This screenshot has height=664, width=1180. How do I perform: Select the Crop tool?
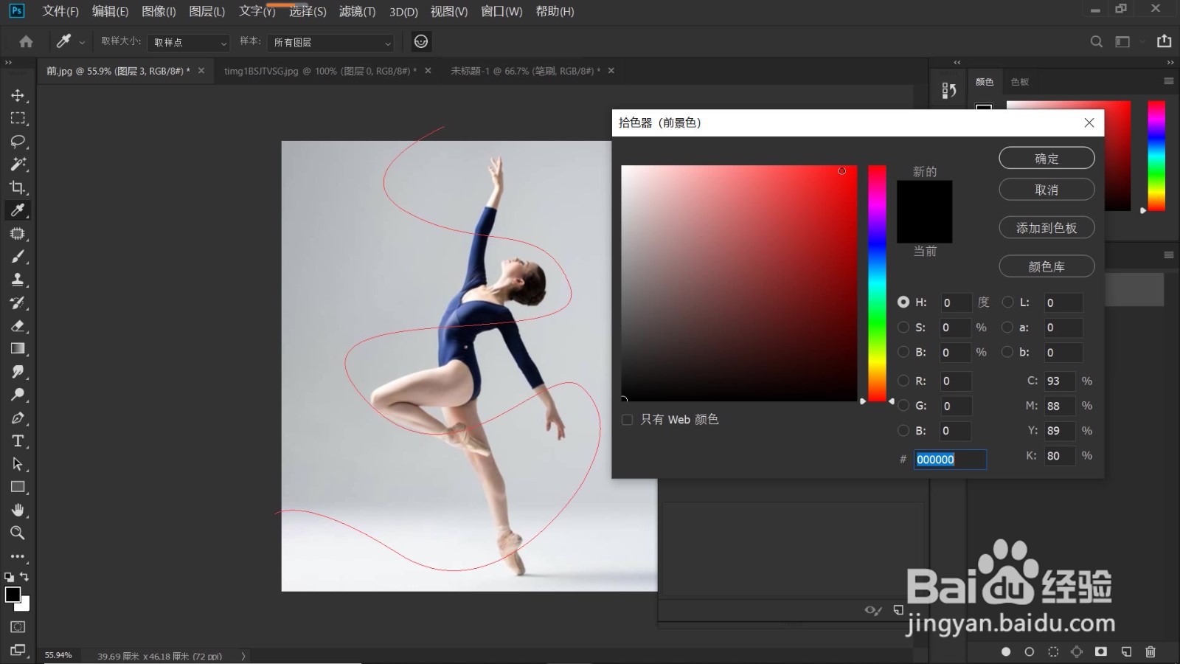pos(18,187)
